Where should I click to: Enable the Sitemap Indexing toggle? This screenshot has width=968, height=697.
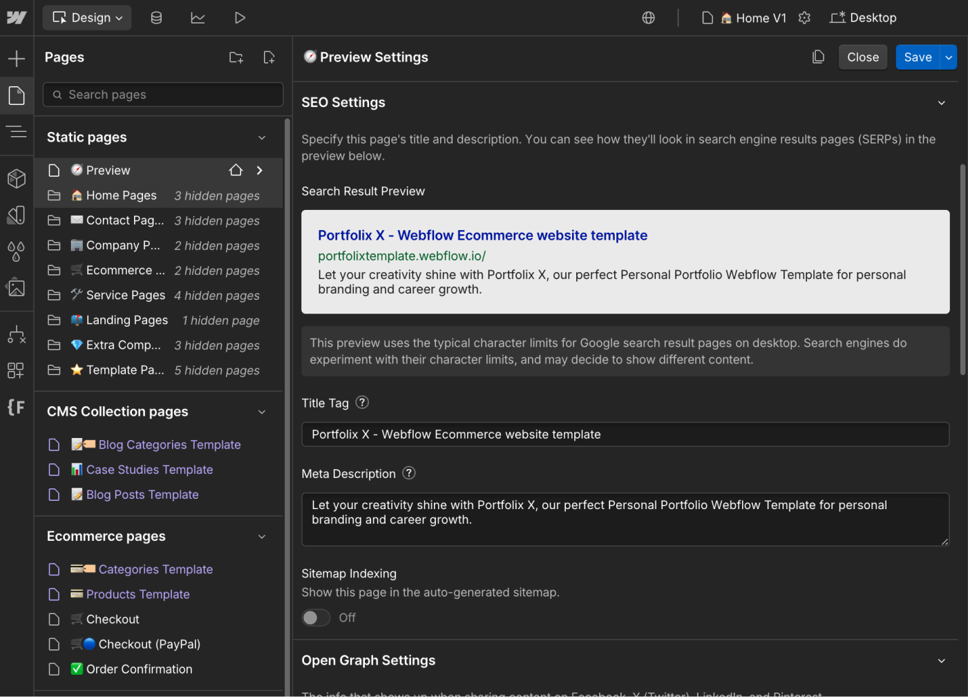coord(316,618)
